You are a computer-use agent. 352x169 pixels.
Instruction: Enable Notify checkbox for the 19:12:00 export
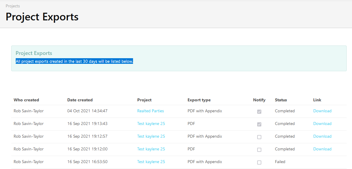coord(259,150)
